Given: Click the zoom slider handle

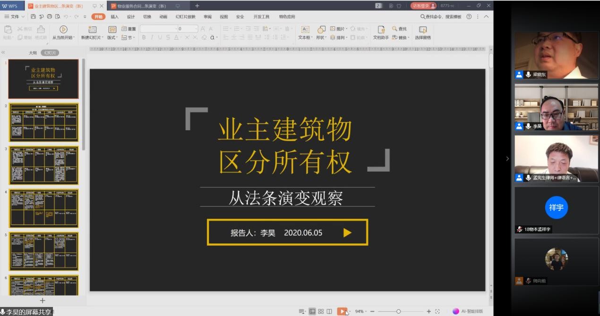Looking at the screenshot, I should click(398, 311).
